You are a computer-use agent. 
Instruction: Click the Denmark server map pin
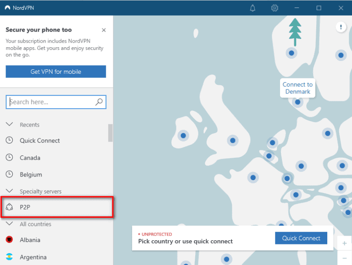pyautogui.click(x=297, y=102)
